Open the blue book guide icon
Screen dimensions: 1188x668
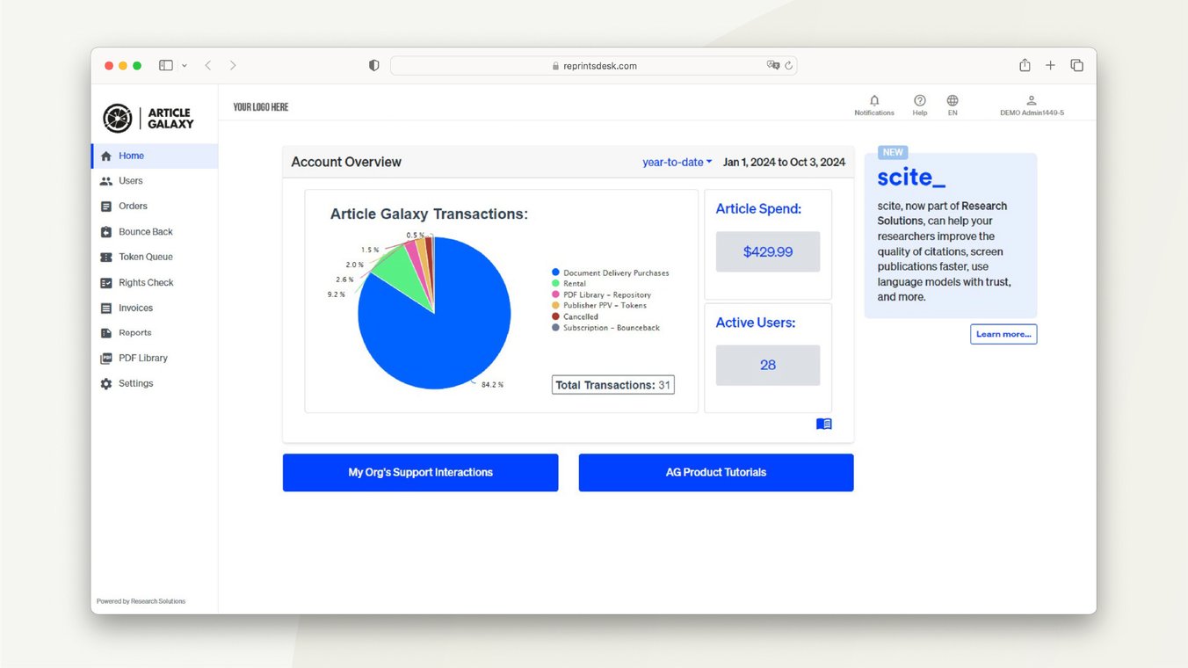(x=824, y=425)
